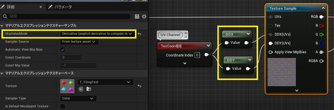Switch to the パラメータ tab
Screen dimensions: 334x110
(60, 7)
